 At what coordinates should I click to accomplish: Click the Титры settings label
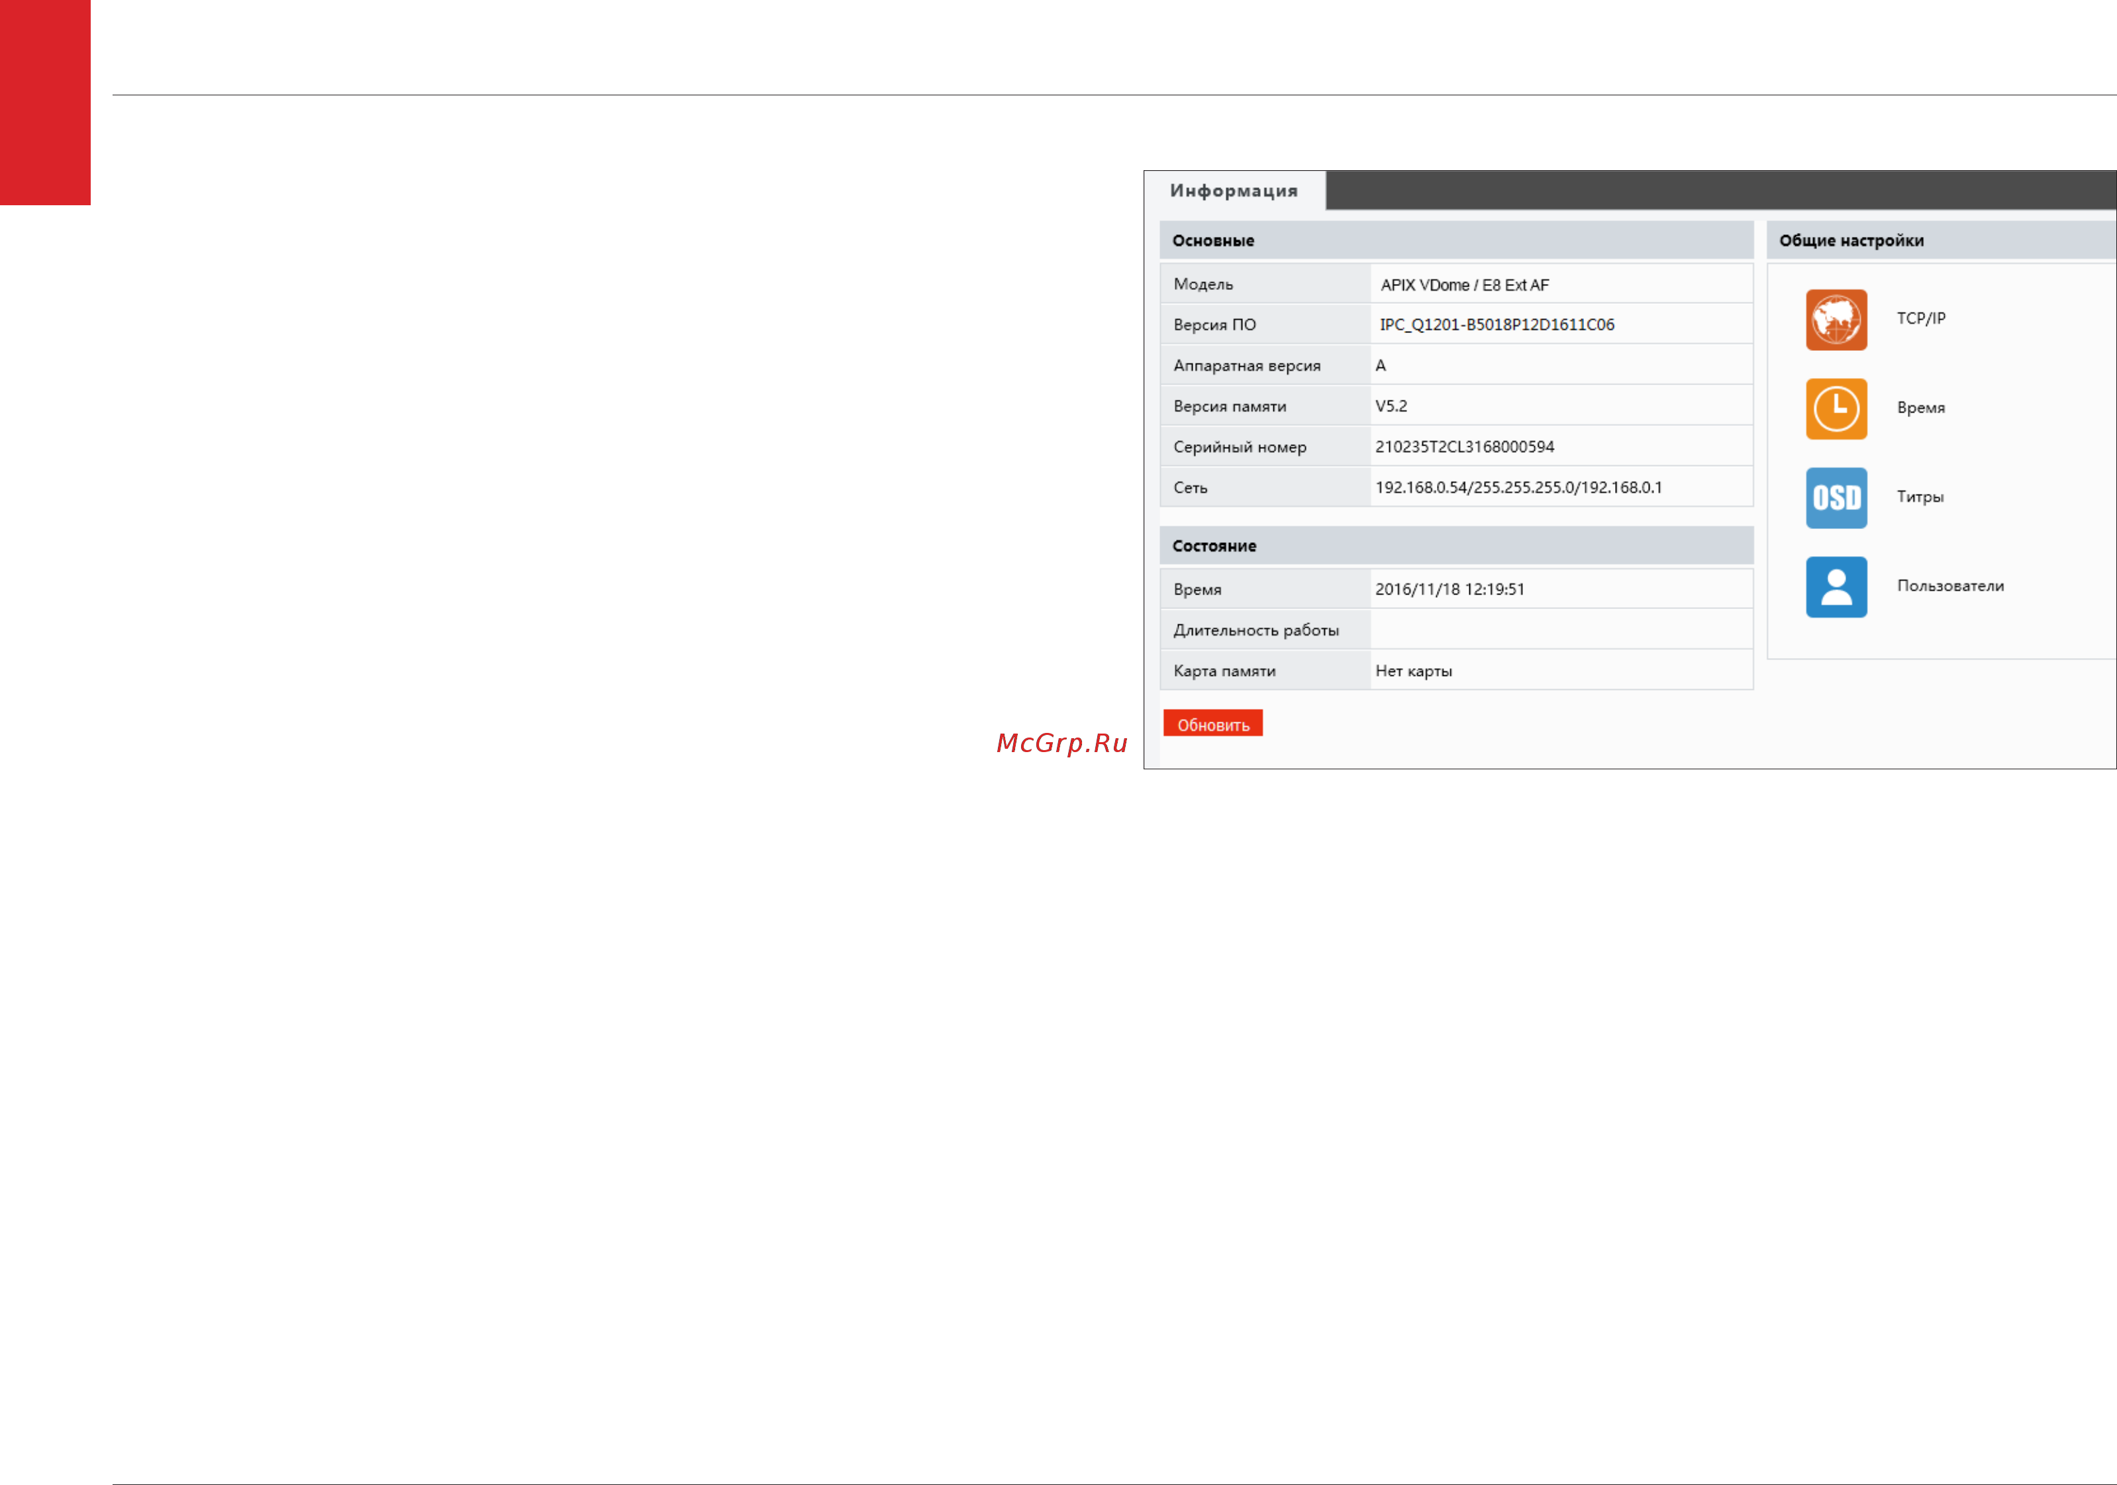pyautogui.click(x=1920, y=497)
